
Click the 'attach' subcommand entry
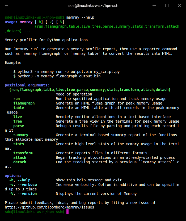(20, 157)
